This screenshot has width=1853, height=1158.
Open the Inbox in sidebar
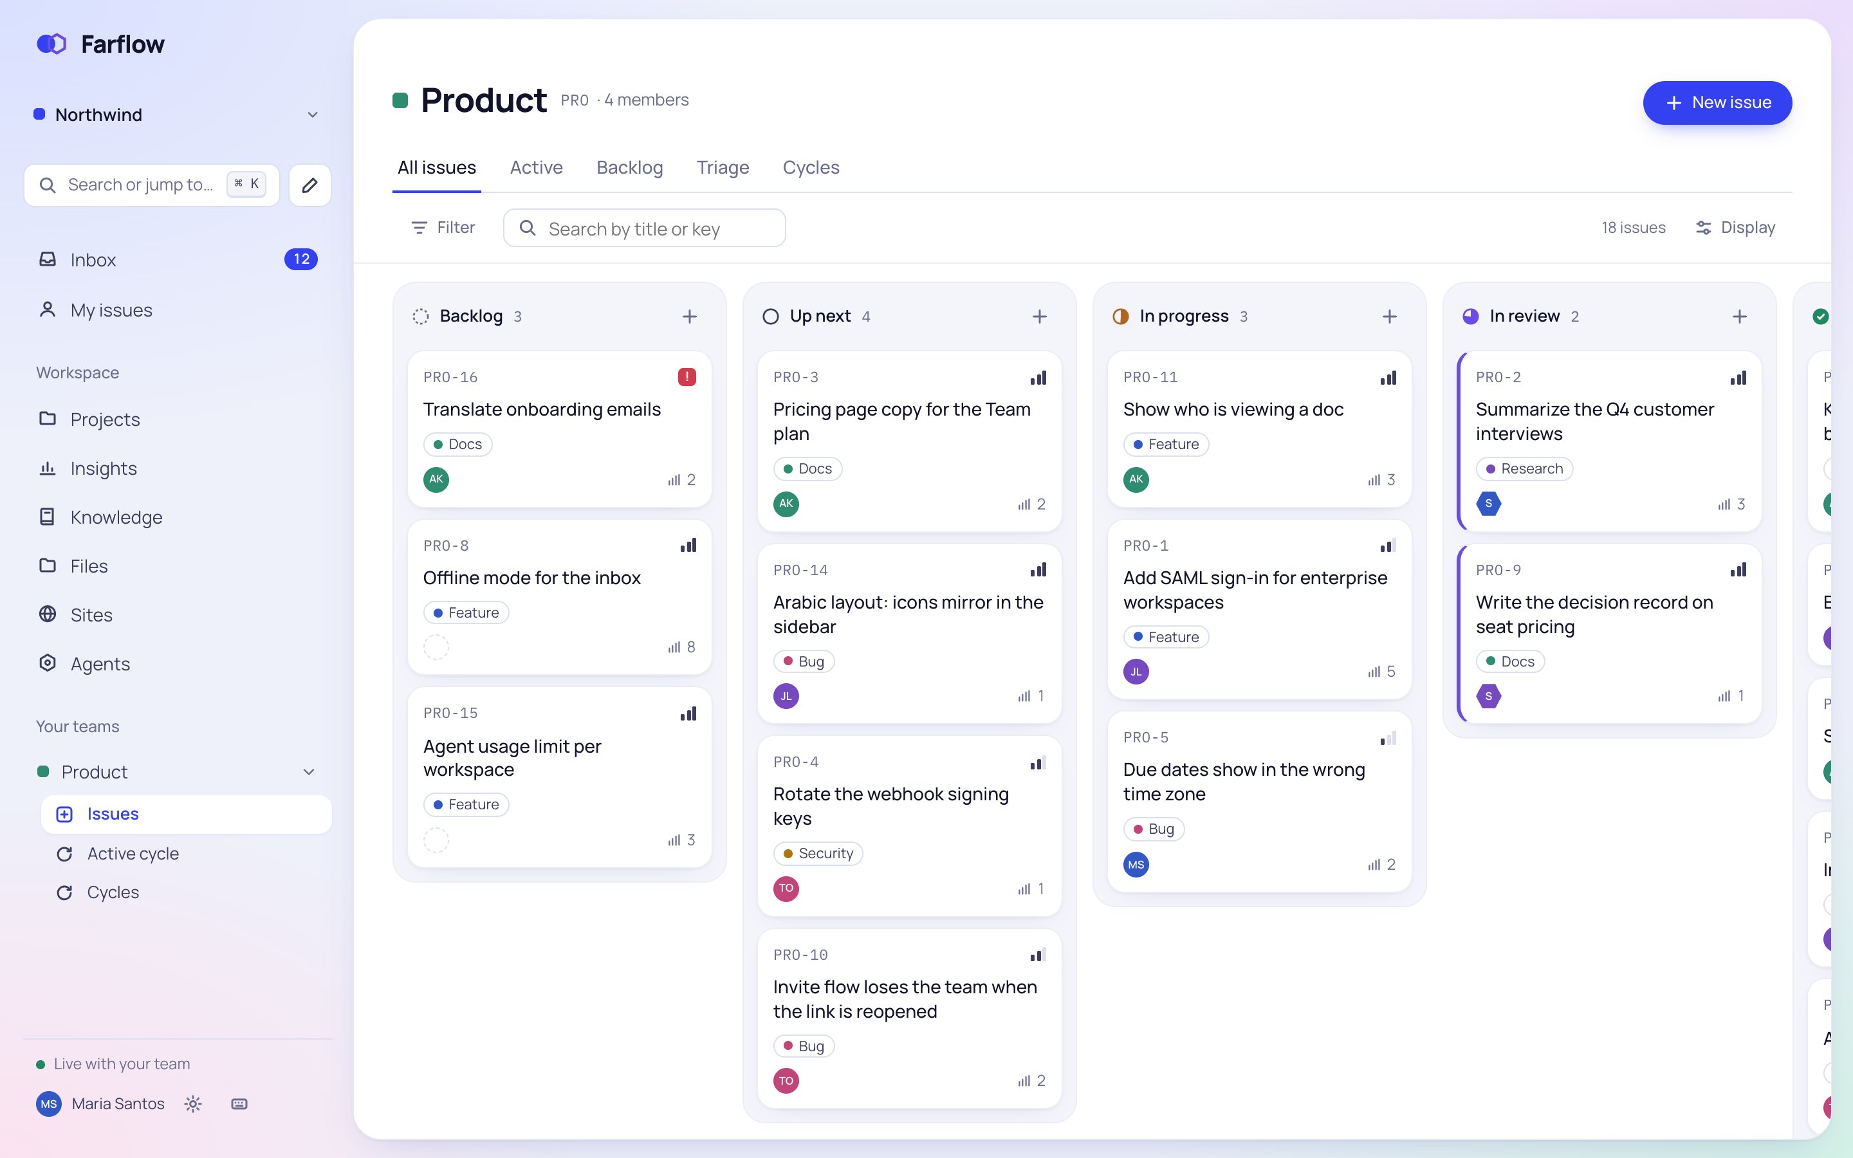coord(178,260)
